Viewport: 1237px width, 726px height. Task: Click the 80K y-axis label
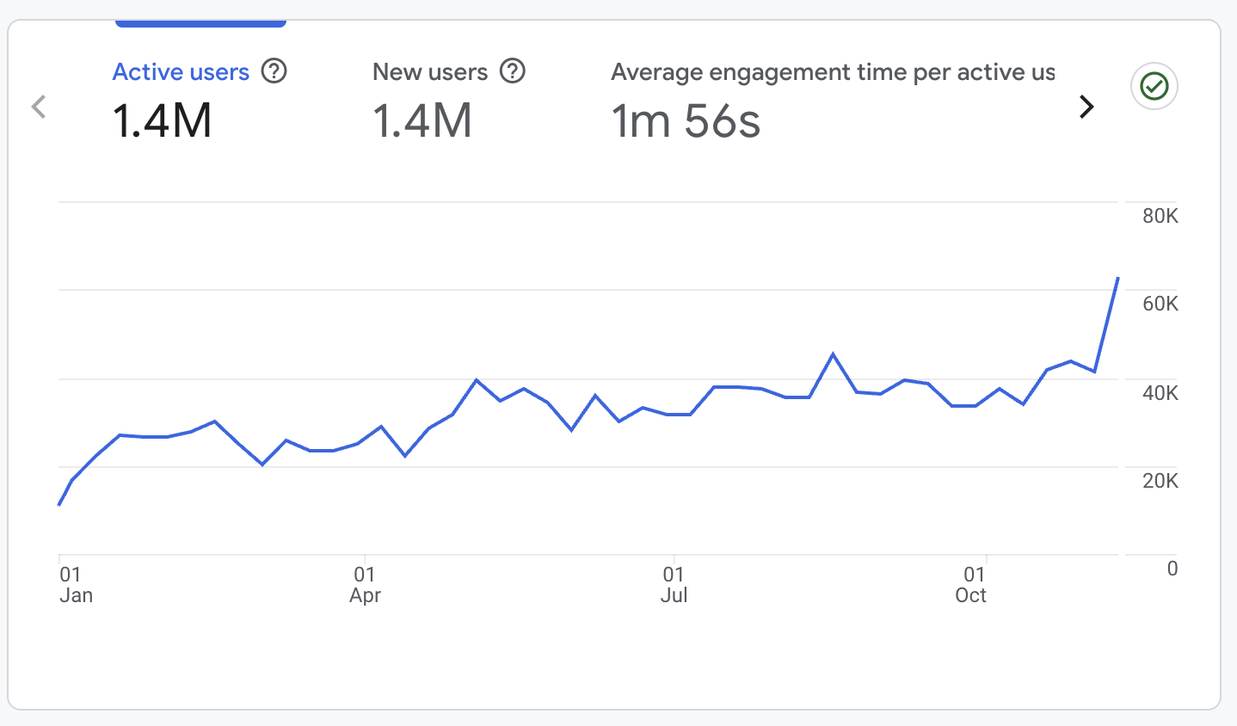tap(1160, 216)
